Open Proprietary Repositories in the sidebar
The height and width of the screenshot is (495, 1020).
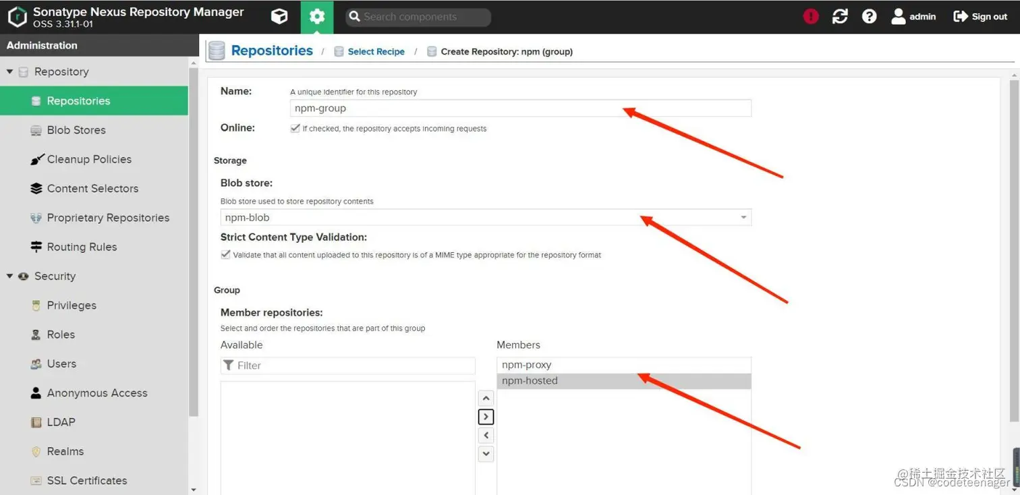(94, 218)
